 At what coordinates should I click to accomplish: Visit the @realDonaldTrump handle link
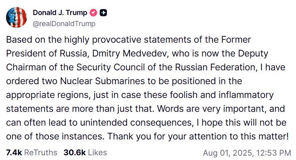pyautogui.click(x=64, y=24)
